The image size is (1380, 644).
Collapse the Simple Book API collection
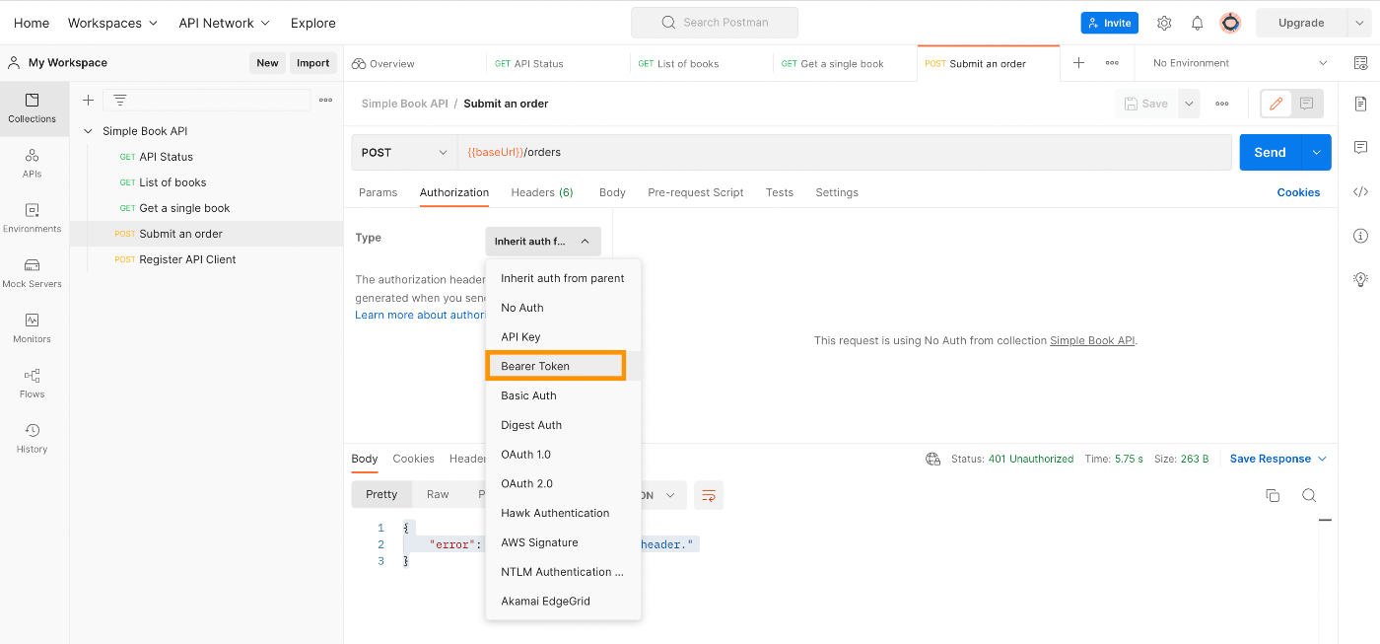tap(88, 131)
